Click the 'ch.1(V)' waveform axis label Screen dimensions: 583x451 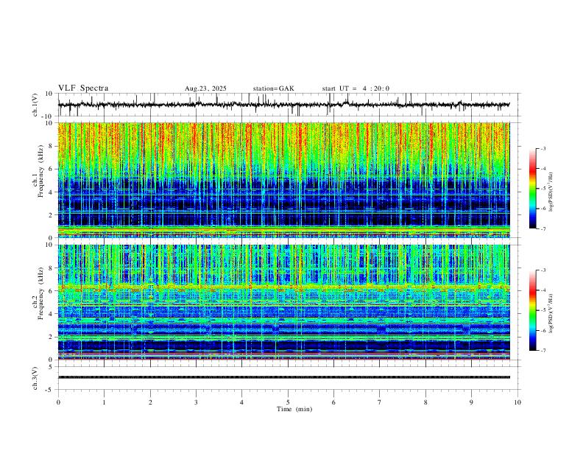[x=35, y=105]
